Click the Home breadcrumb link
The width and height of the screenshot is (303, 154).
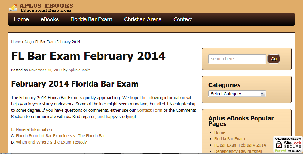[x=16, y=42]
